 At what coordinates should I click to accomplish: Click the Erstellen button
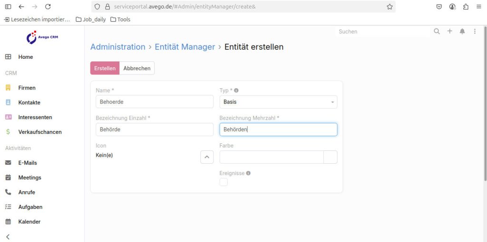[x=105, y=68]
